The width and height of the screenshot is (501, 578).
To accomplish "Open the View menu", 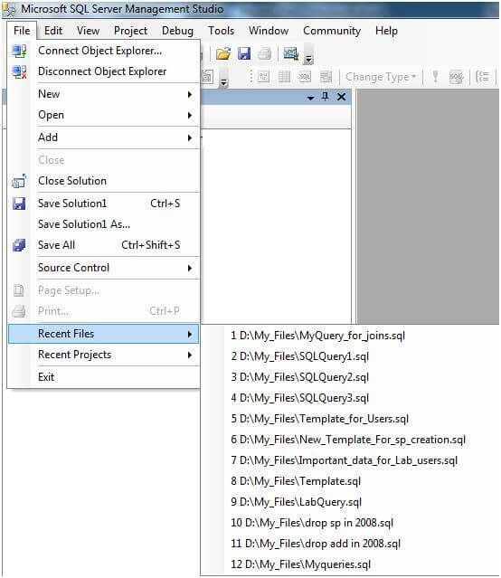I will [88, 31].
